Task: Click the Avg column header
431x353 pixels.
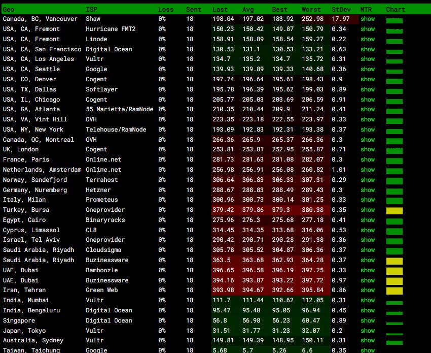Action: coord(248,10)
